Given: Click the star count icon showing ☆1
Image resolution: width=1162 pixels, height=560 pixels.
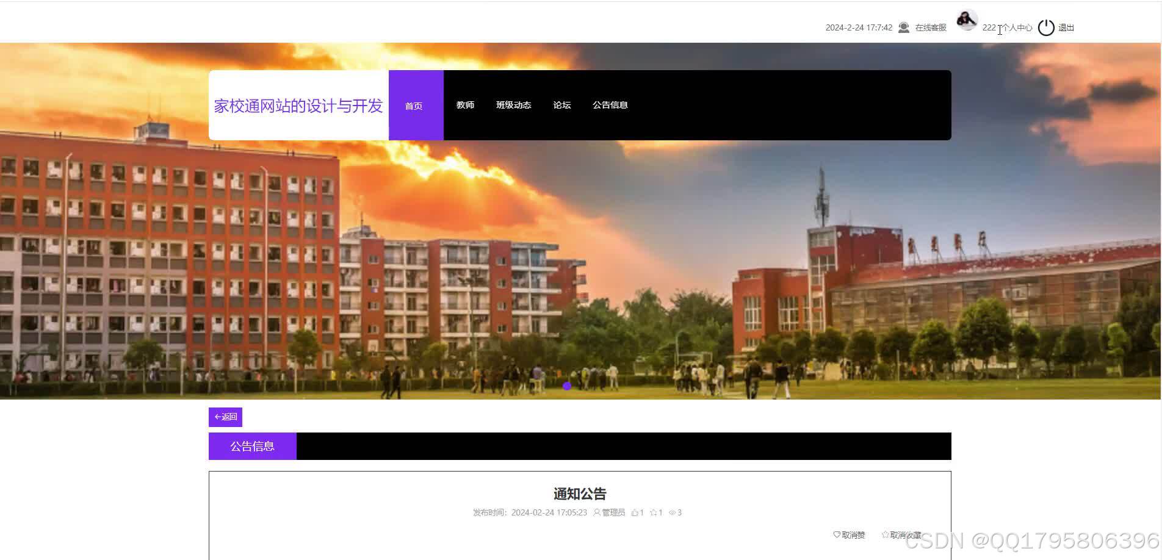Looking at the screenshot, I should pyautogui.click(x=654, y=512).
